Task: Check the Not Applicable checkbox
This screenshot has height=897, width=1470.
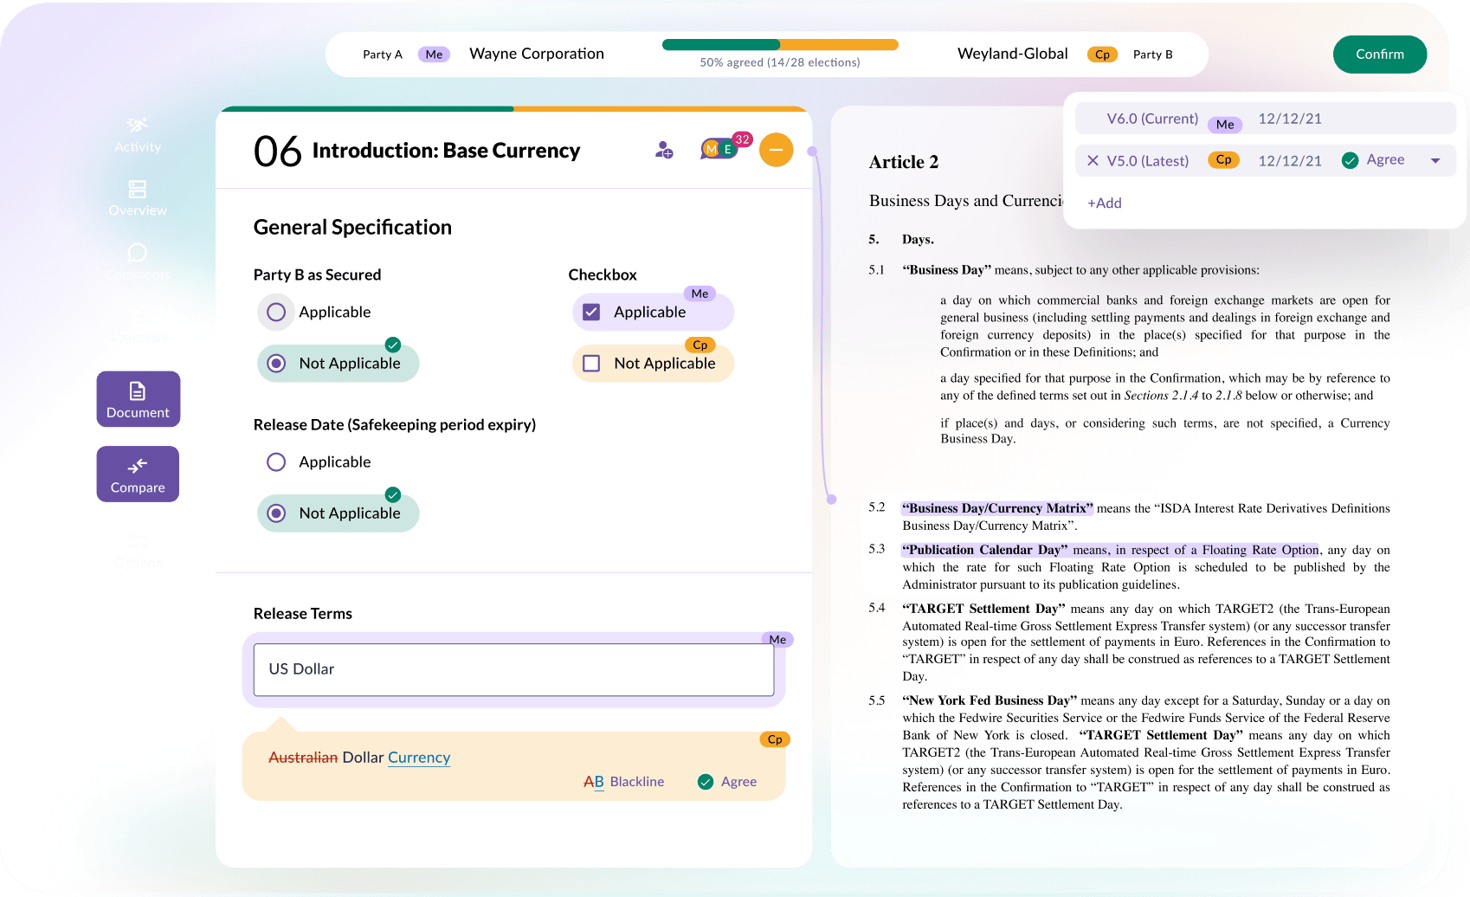Action: tap(591, 364)
